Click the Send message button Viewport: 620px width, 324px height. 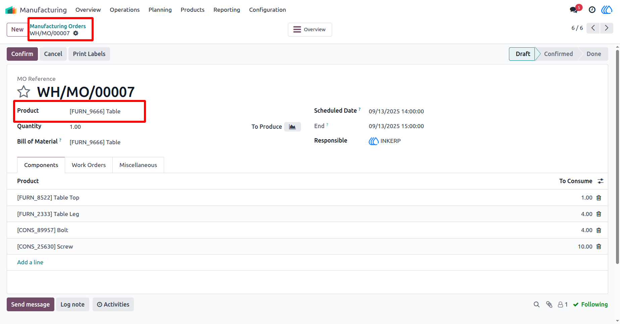pos(31,305)
